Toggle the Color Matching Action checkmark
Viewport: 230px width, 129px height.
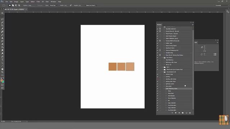pyautogui.click(x=157, y=89)
